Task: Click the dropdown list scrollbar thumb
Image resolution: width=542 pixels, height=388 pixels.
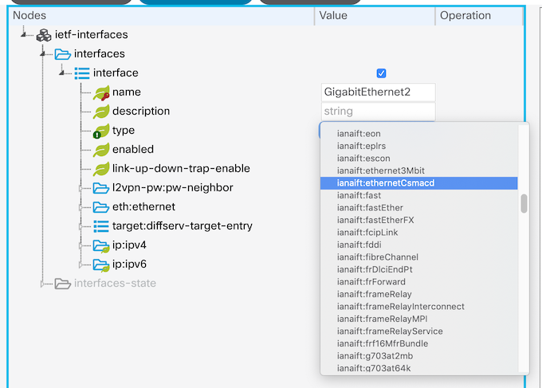Action: click(524, 203)
